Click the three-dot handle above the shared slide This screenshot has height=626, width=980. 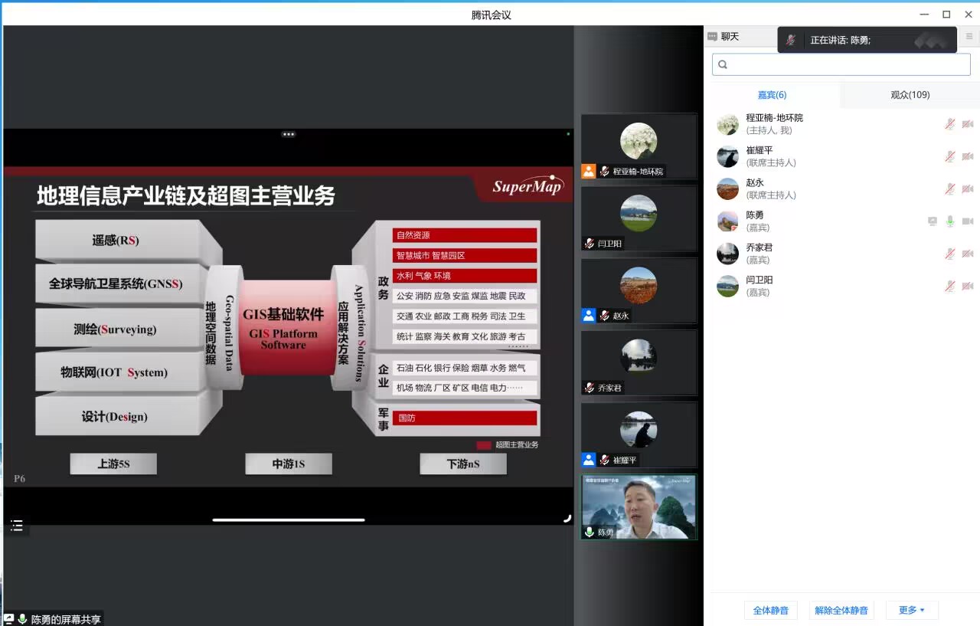pyautogui.click(x=289, y=134)
